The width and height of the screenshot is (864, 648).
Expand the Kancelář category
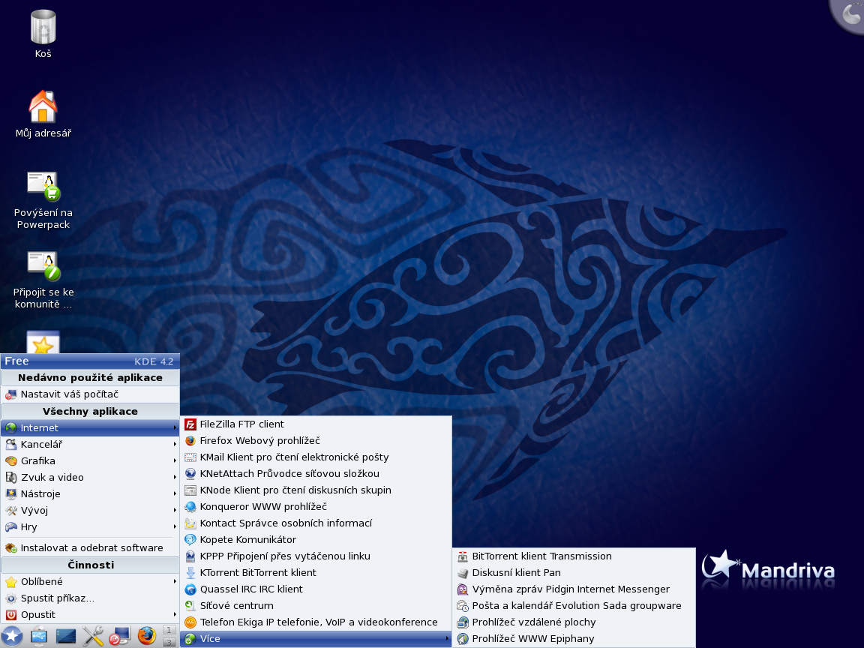90,445
